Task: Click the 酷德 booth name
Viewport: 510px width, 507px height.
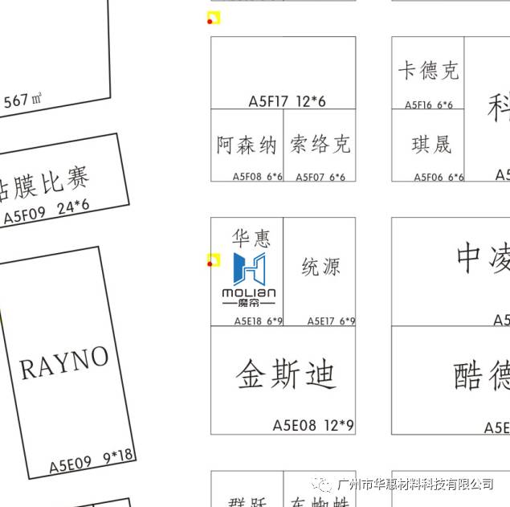Action: [482, 376]
